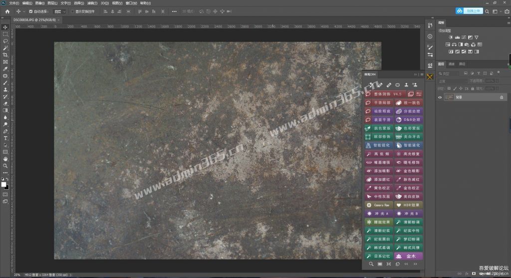
Task: Click the 智能锐化 plugin button
Action: tap(379, 145)
